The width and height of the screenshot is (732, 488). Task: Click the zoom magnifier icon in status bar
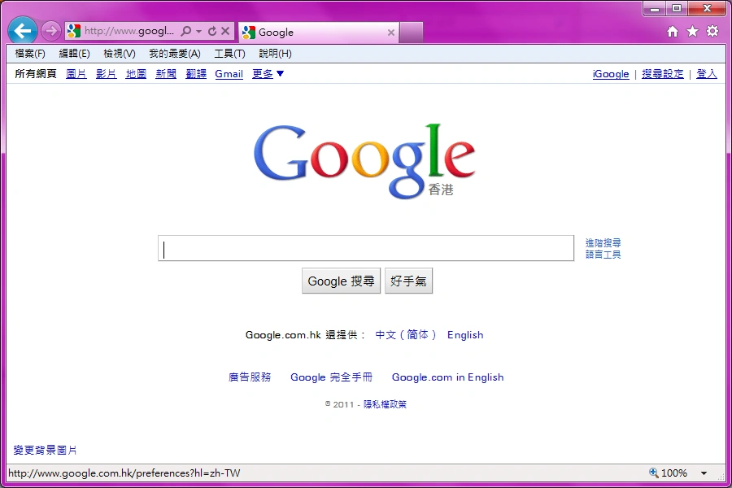(654, 473)
